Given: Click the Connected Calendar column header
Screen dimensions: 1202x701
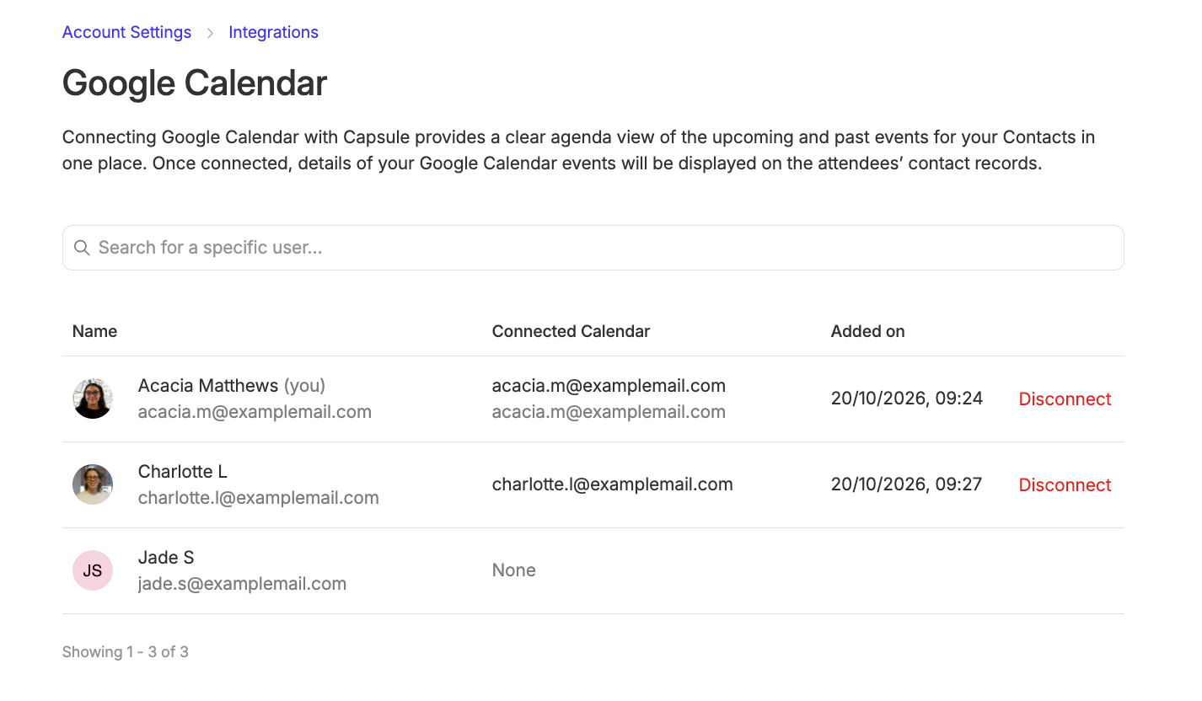Looking at the screenshot, I should (571, 331).
